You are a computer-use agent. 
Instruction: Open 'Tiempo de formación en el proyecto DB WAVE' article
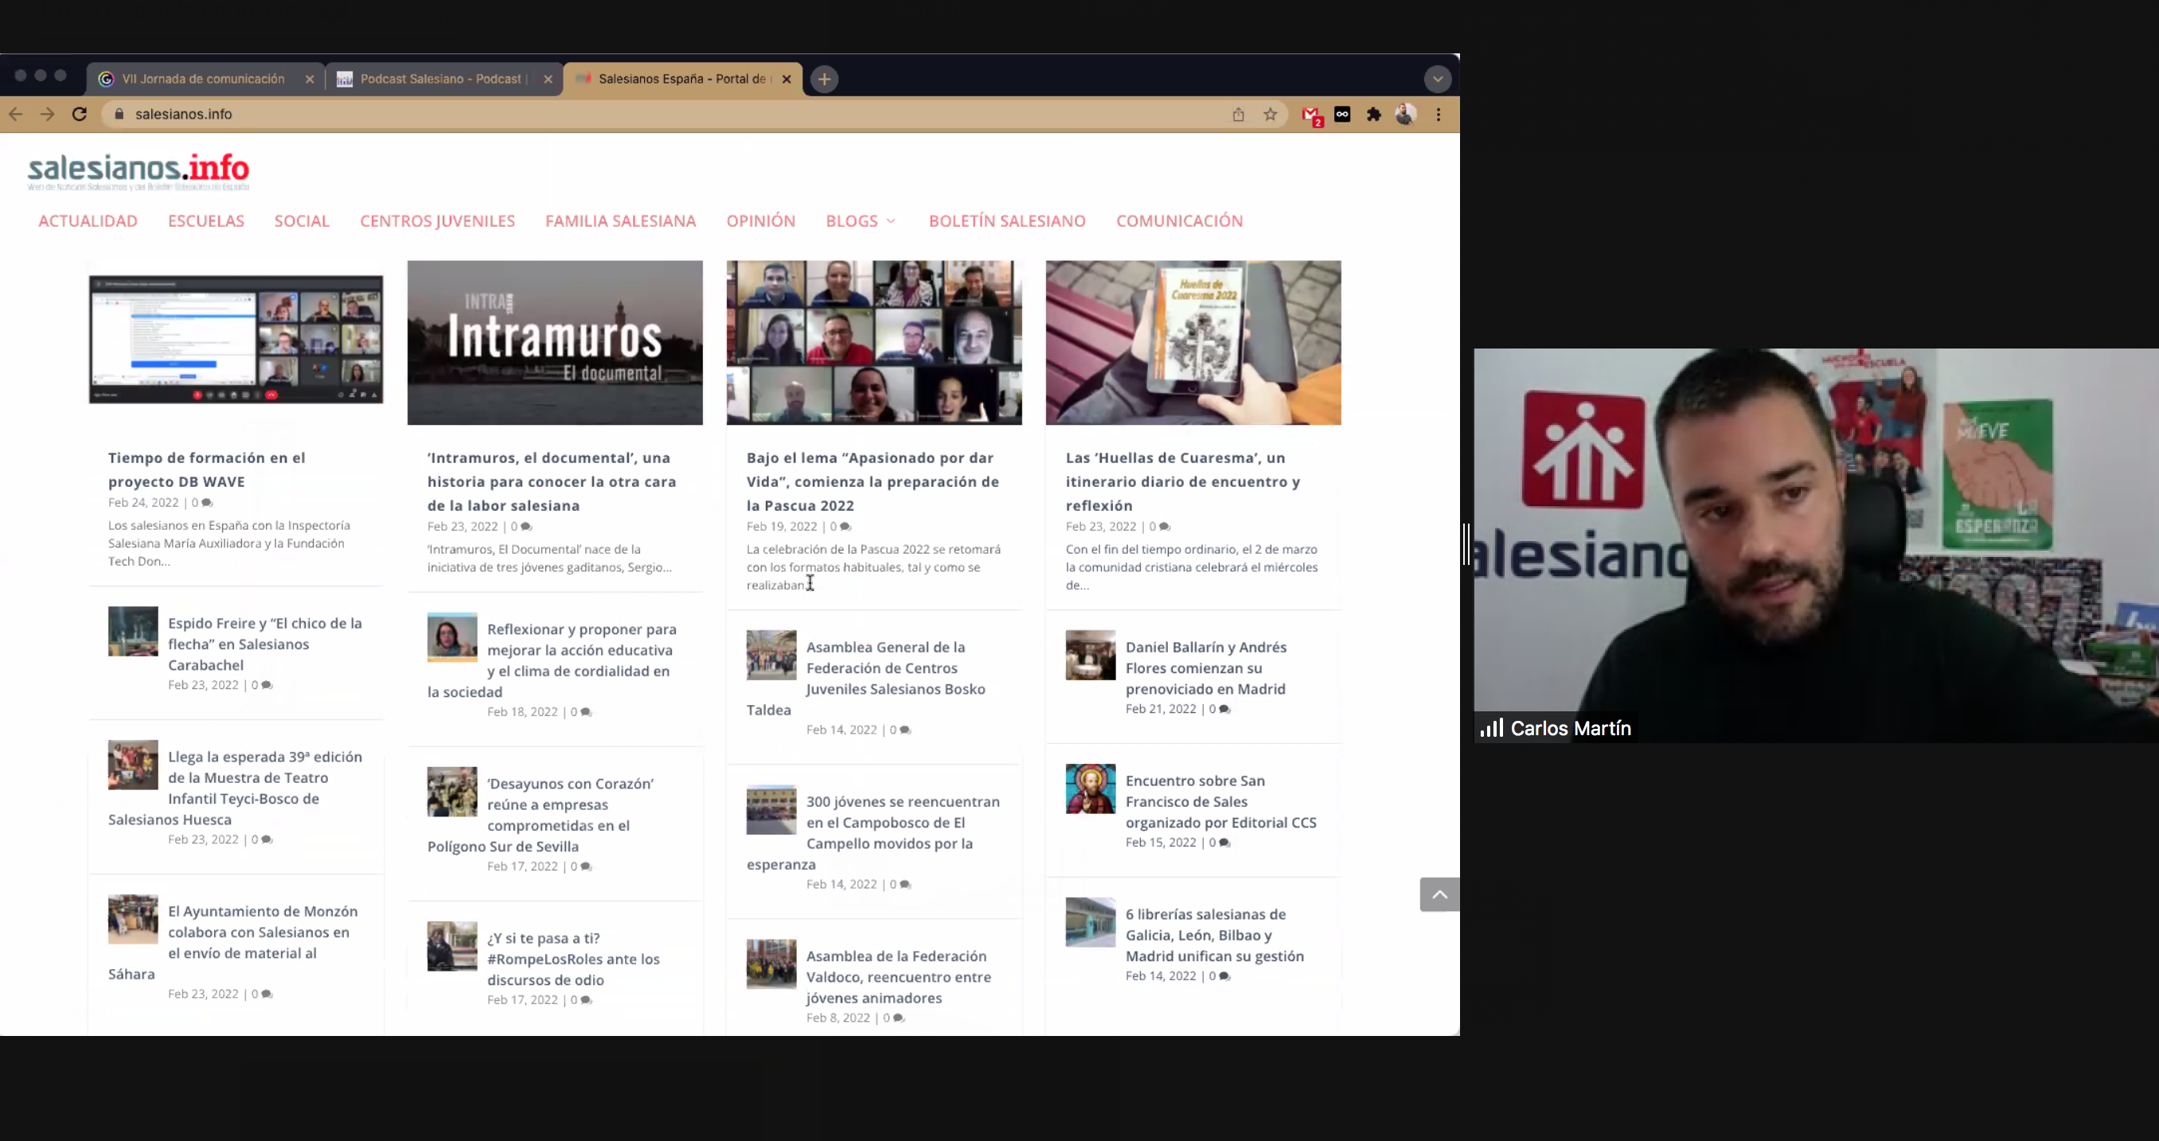click(206, 469)
